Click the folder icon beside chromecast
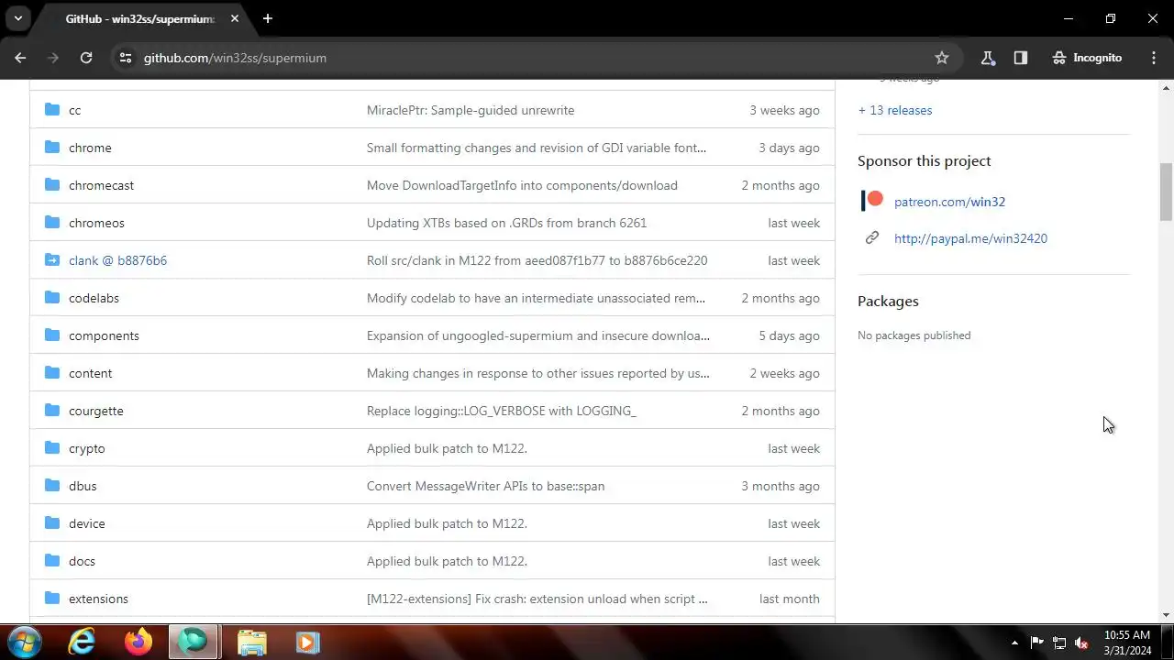 point(52,185)
